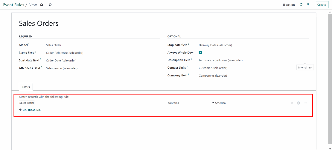Screen dimensions: 332x150
Task: Click help mark next to Name Field
Action: (x=36, y=52)
